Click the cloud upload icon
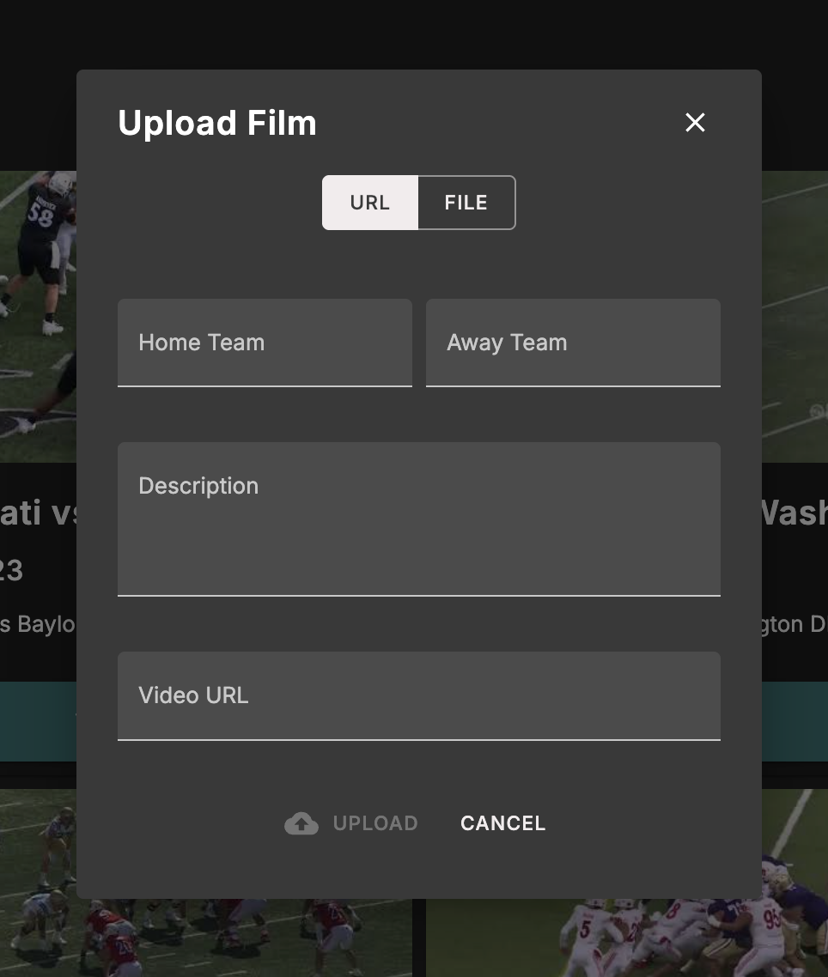The width and height of the screenshot is (828, 977). 301,822
